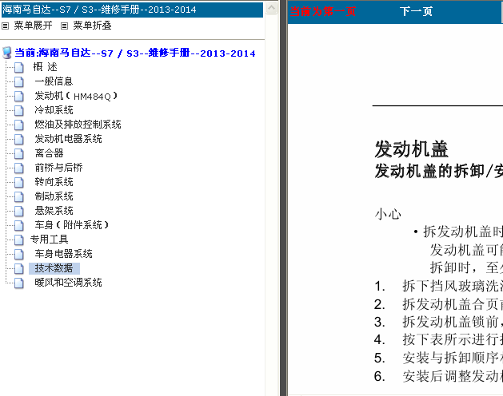Click the page icon beside 车身电器系统
The height and width of the screenshot is (396, 503).
coord(19,255)
